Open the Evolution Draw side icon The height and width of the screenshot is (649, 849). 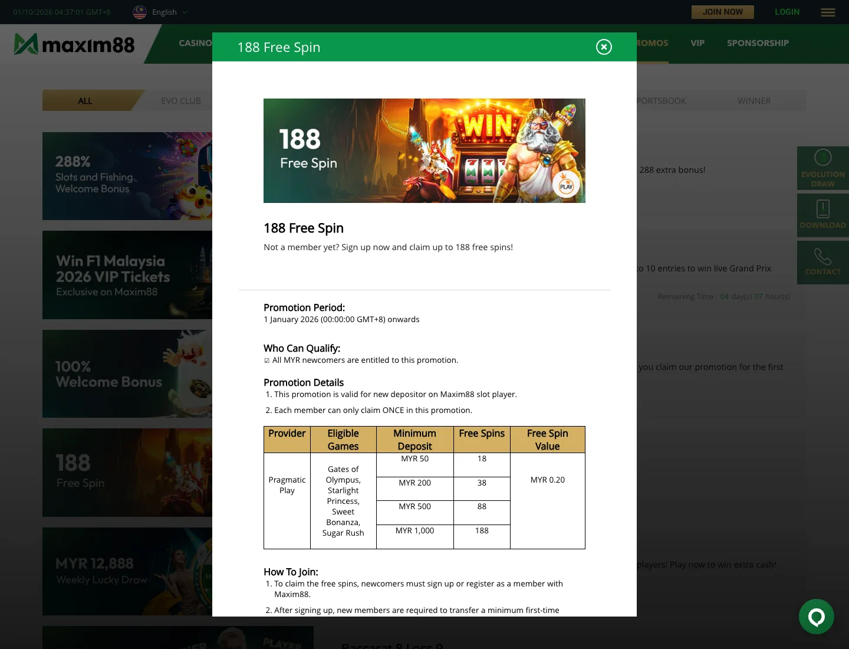coord(823,168)
